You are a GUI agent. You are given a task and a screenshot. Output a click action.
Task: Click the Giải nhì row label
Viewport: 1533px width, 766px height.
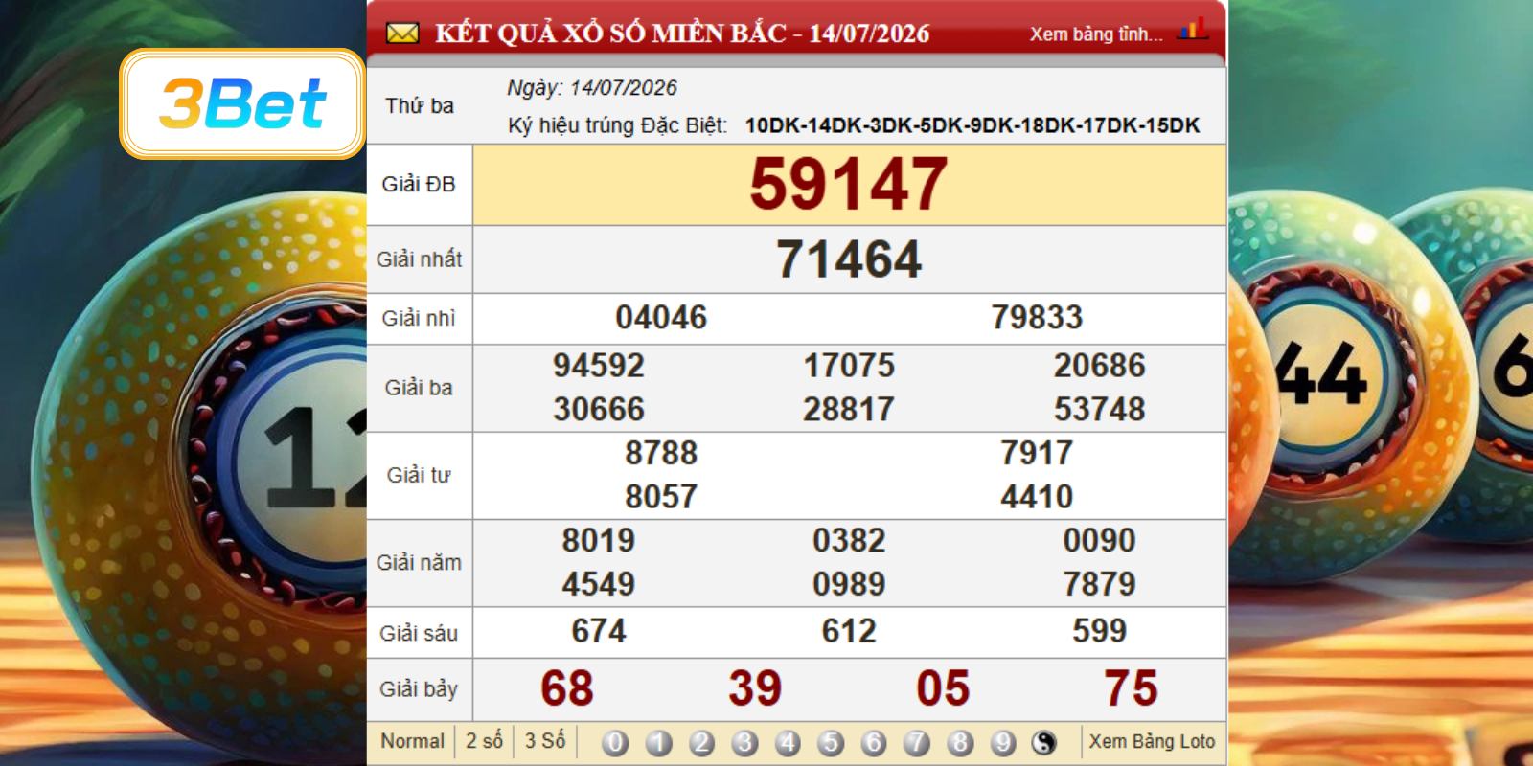point(419,319)
